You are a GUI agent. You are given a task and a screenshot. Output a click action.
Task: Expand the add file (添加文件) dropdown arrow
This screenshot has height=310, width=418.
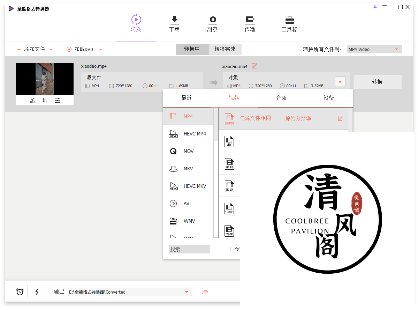pyautogui.click(x=51, y=49)
